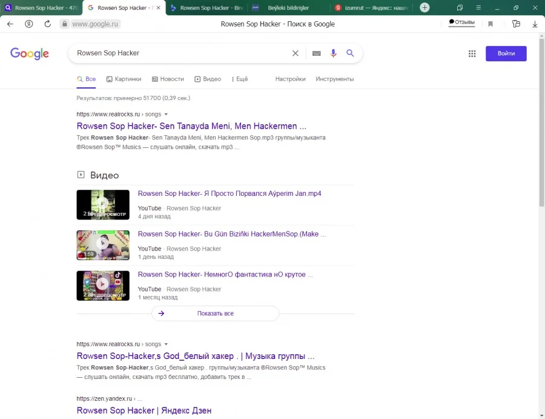This screenshot has height=419, width=545.
Task: Click the magnifier search icon in search box
Action: click(x=350, y=53)
